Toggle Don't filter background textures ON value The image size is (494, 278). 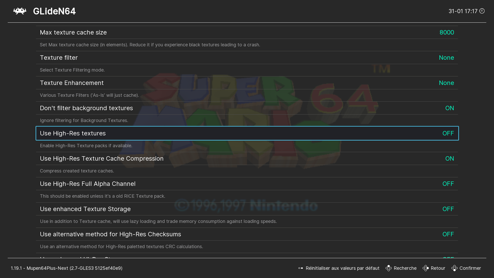pos(449,108)
